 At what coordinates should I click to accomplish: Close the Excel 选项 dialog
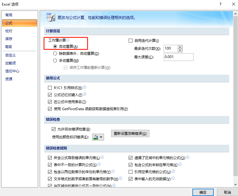pyautogui.click(x=234, y=4)
